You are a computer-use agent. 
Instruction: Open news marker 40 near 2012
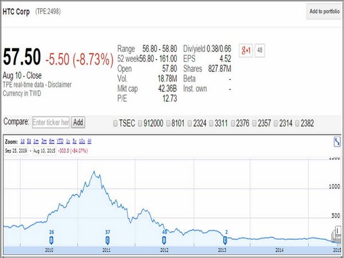(164, 240)
